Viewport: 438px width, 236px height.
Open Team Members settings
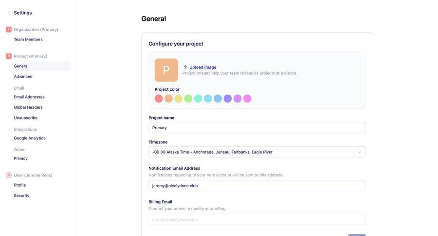click(x=28, y=39)
